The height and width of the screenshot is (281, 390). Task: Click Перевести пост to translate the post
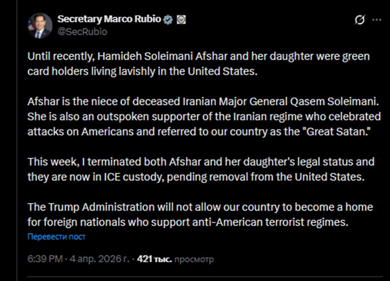tap(56, 236)
